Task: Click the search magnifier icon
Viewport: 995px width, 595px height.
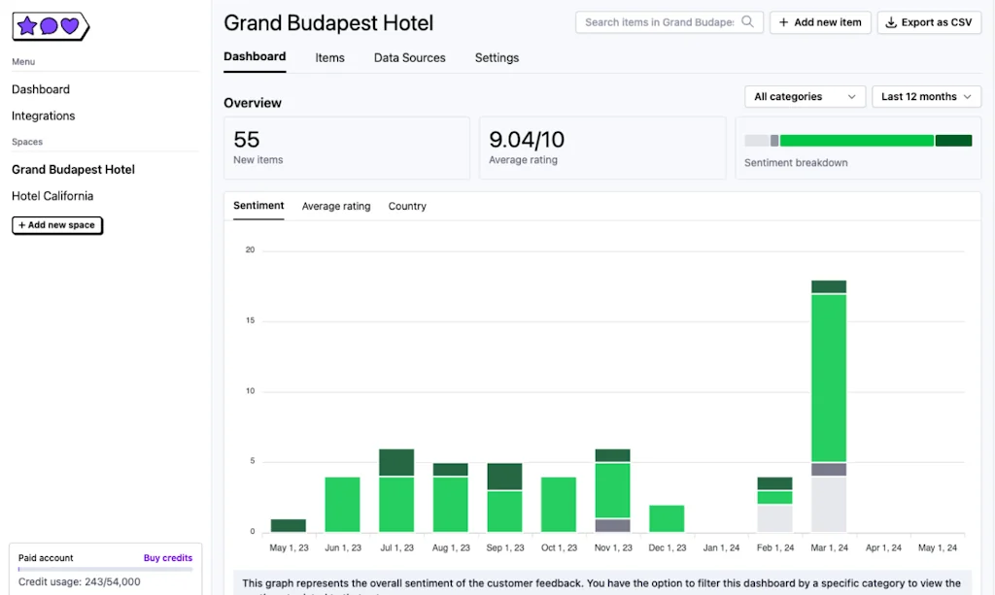Action: pyautogui.click(x=746, y=21)
